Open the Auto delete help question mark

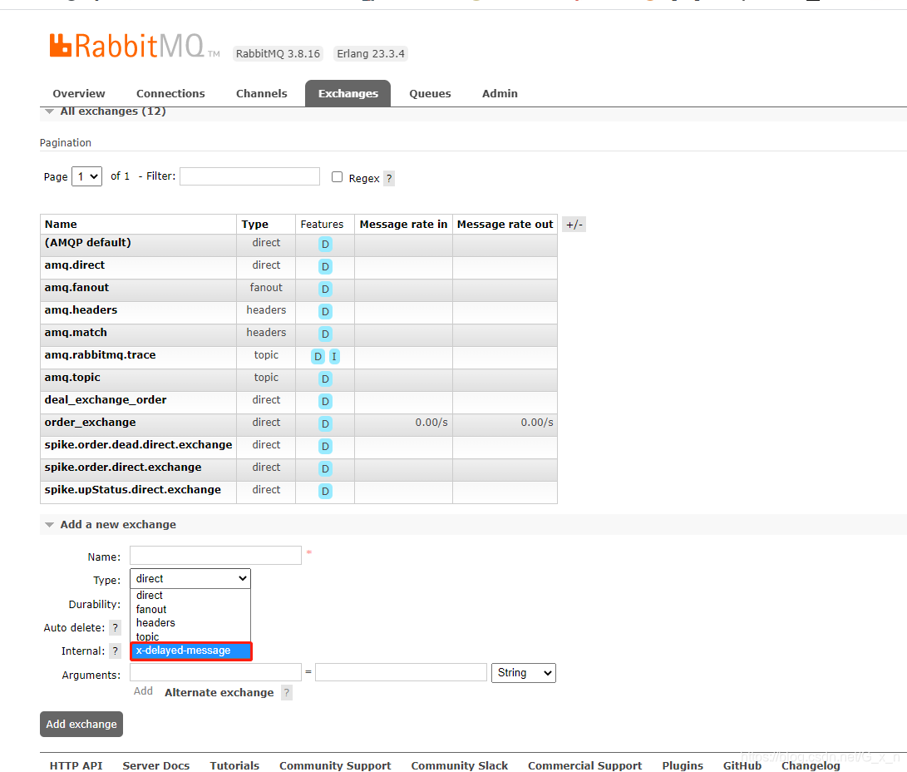pyautogui.click(x=115, y=628)
